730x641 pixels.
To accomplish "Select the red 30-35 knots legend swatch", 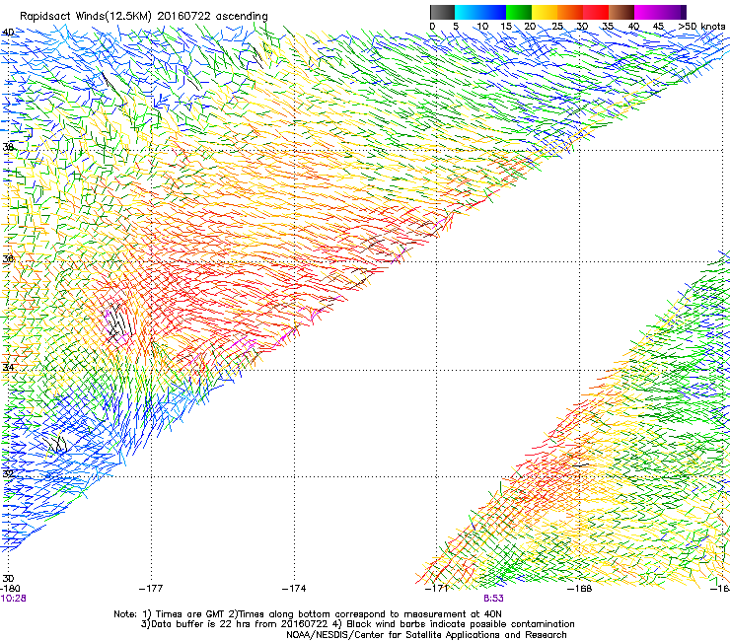I will [596, 12].
